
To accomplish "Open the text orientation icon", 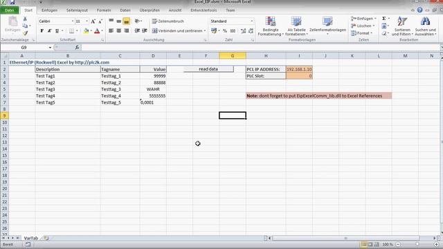I will coord(137,21).
